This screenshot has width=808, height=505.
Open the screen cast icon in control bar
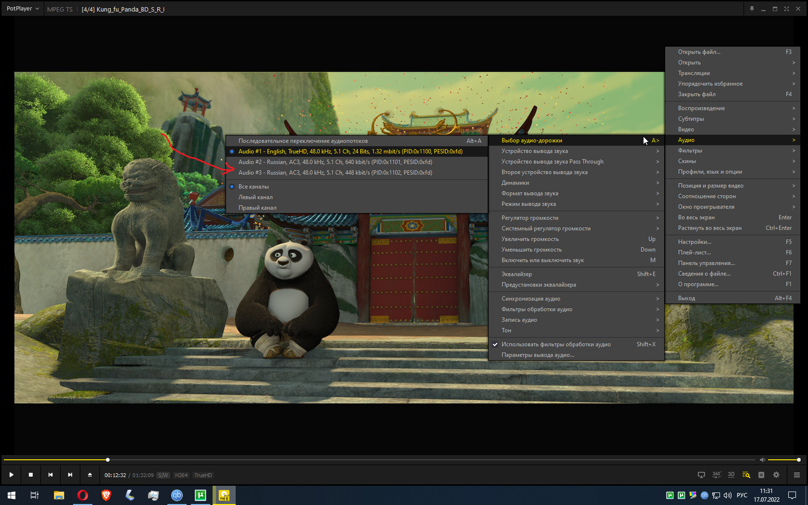701,475
